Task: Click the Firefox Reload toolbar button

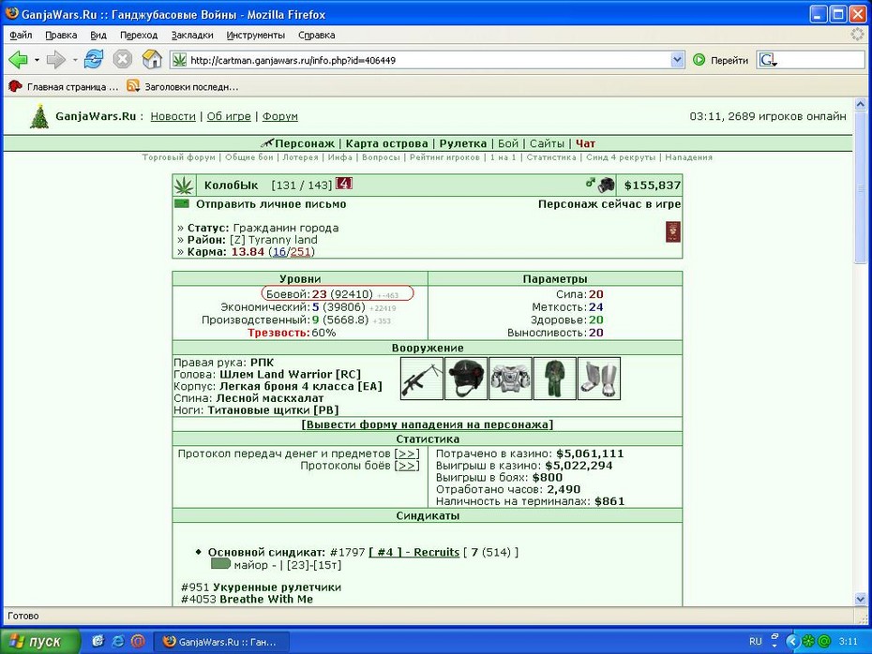Action: coord(94,59)
